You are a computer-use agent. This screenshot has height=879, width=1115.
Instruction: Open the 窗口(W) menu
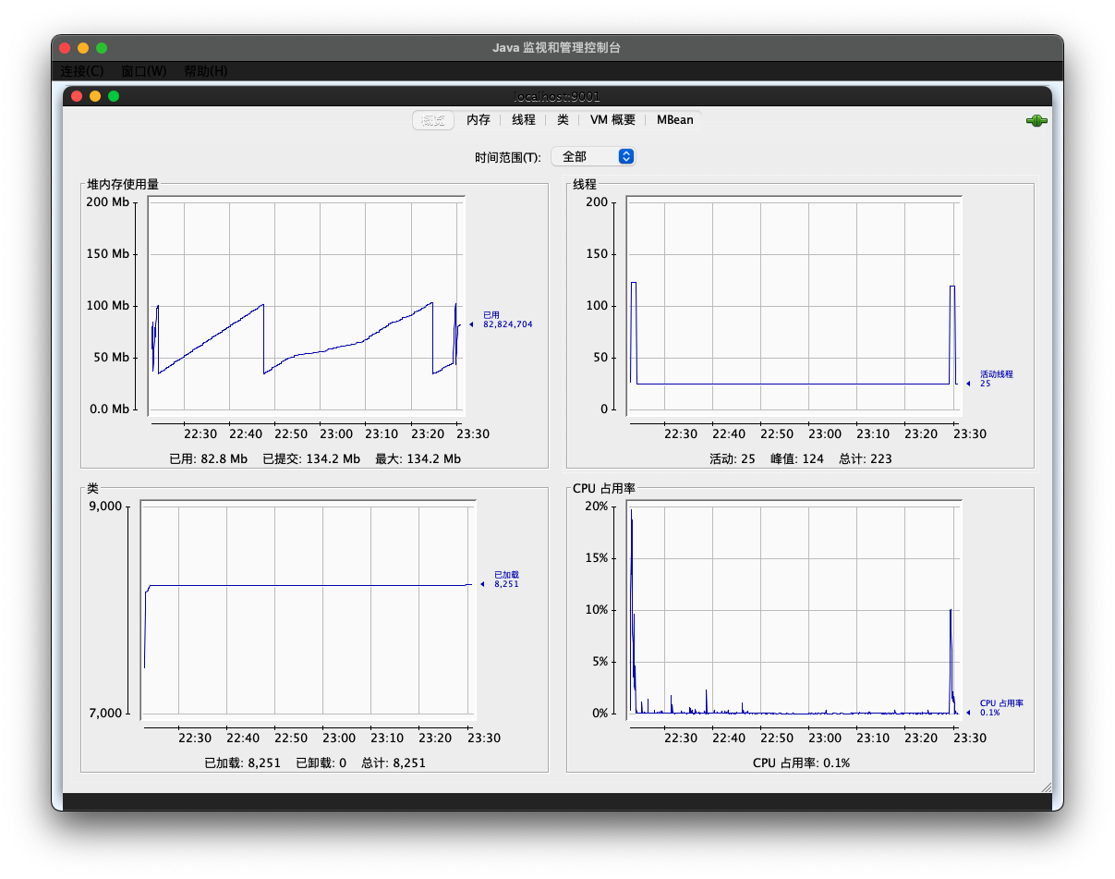[x=144, y=71]
